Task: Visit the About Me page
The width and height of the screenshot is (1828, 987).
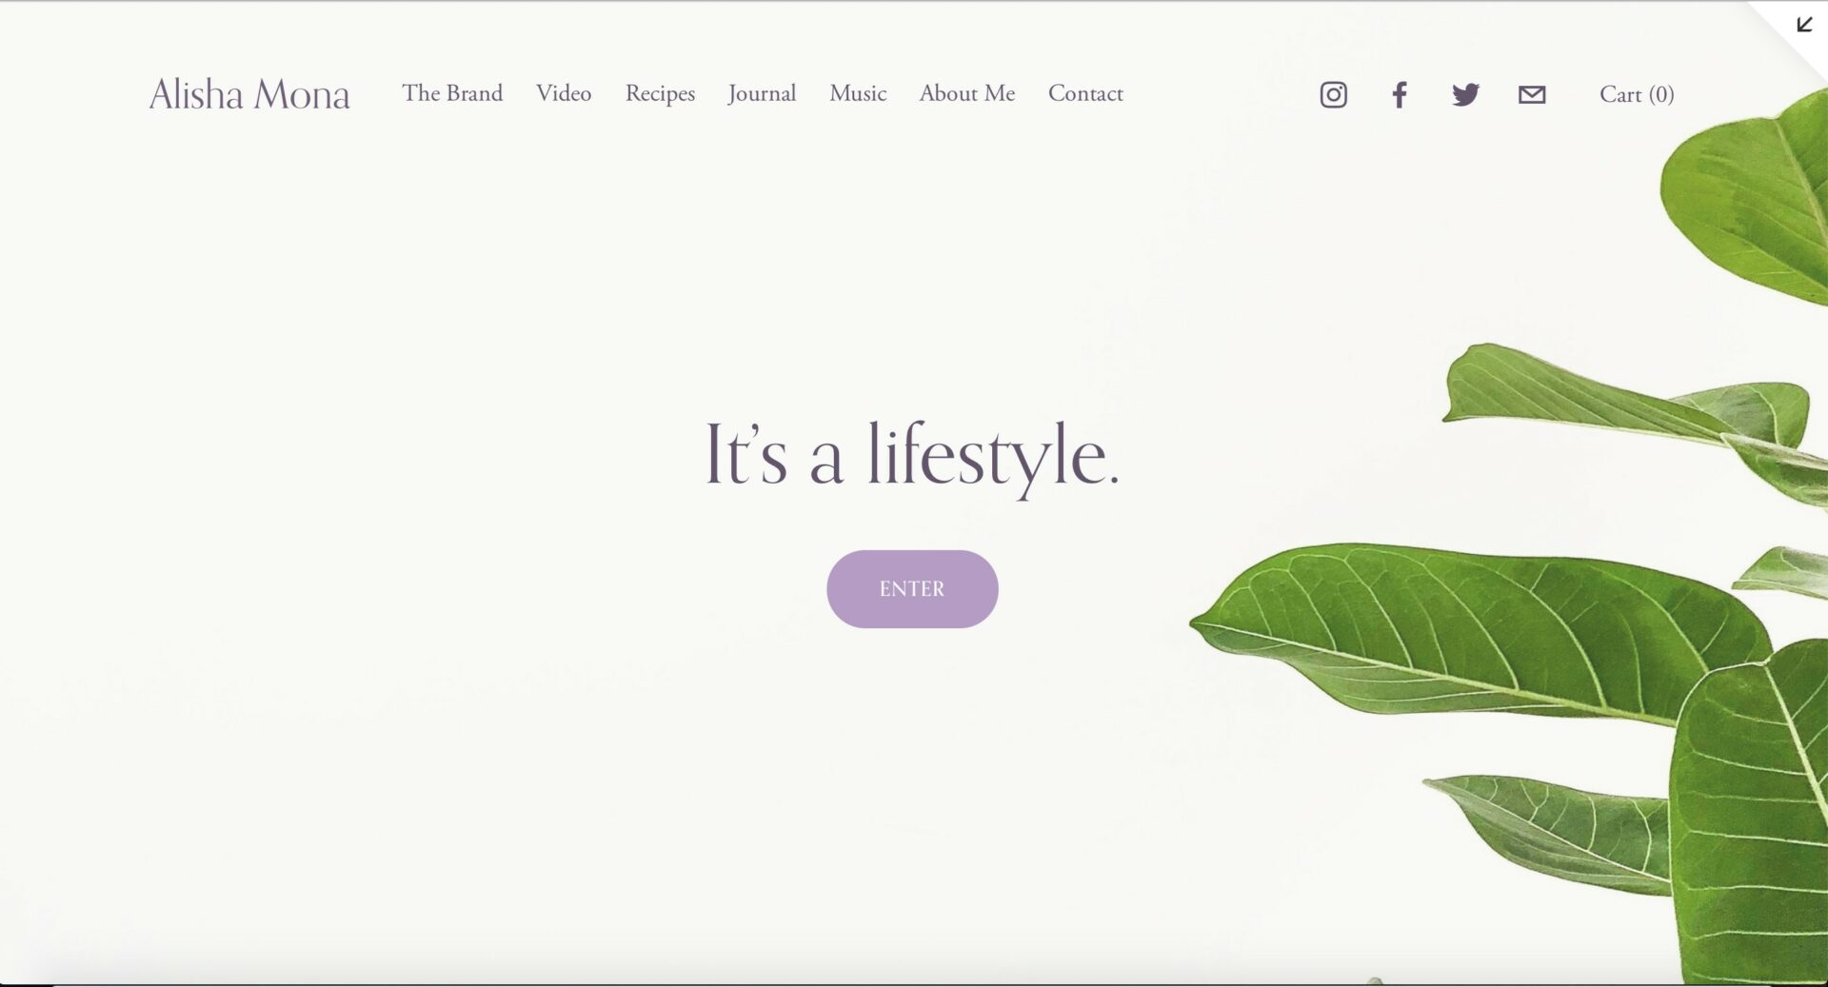Action: (966, 93)
